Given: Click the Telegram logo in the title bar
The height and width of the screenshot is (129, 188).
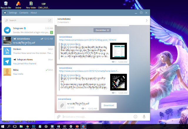Looking at the screenshot, I should pyautogui.click(x=5, y=13).
